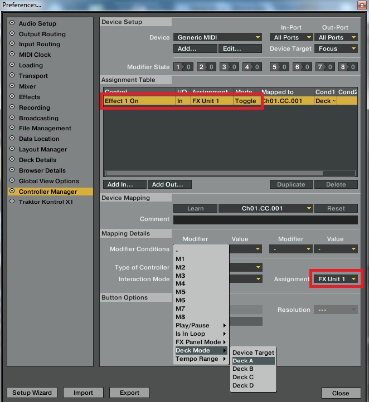The image size is (369, 402).
Task: Go to Layout Manager page
Action: point(42,149)
